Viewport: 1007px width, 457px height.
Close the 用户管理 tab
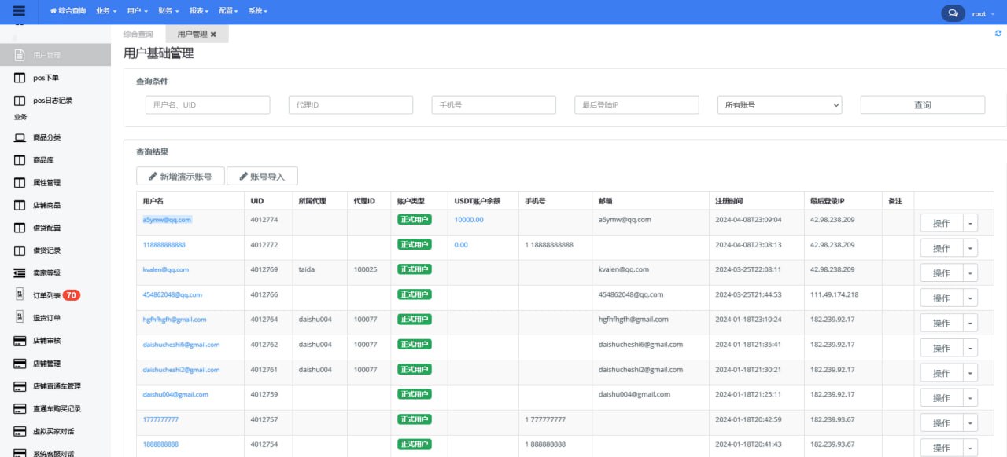[213, 35]
